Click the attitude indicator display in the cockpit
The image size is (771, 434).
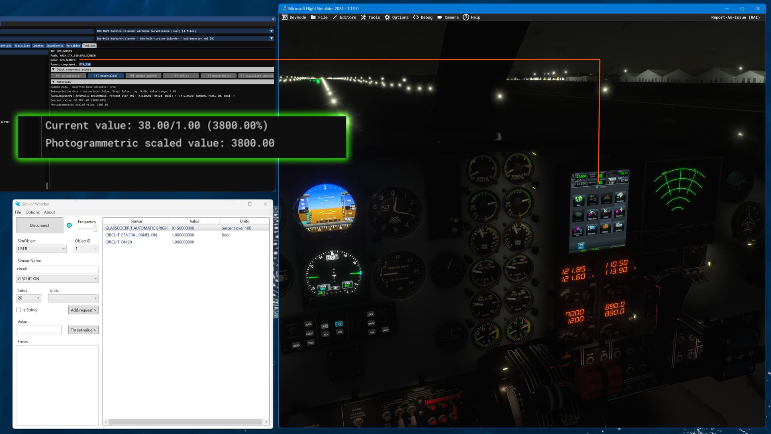click(x=326, y=209)
